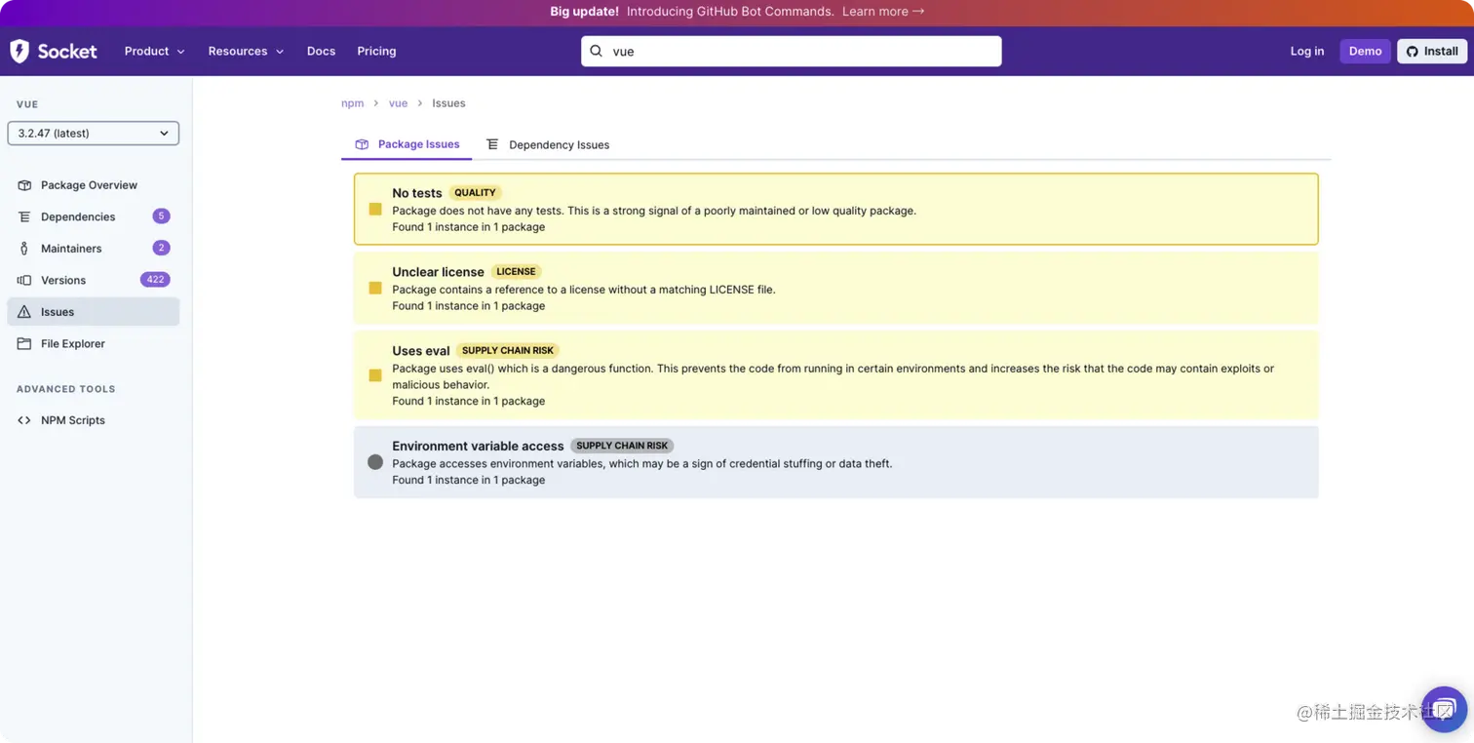Open Package Overview in sidebar
This screenshot has height=743, width=1474.
(94, 185)
